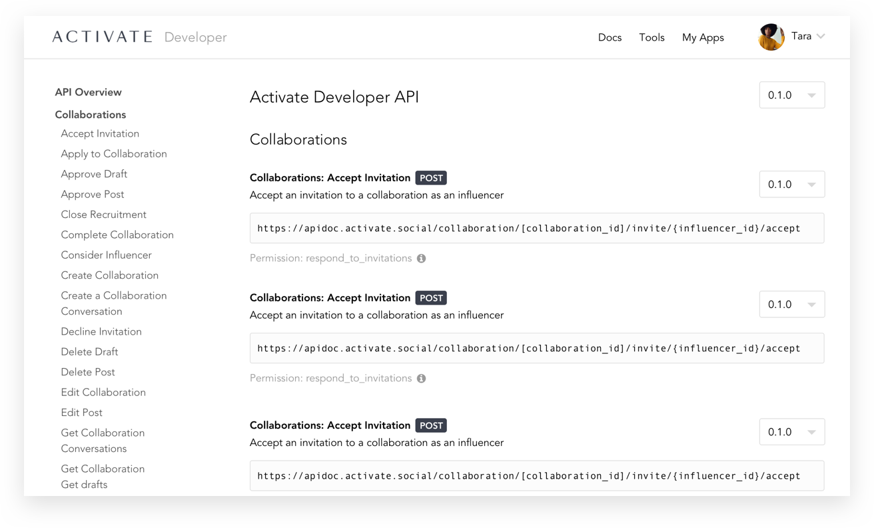Click the first endpoint URL field
Viewport: 874px width, 528px height.
pyautogui.click(x=537, y=228)
